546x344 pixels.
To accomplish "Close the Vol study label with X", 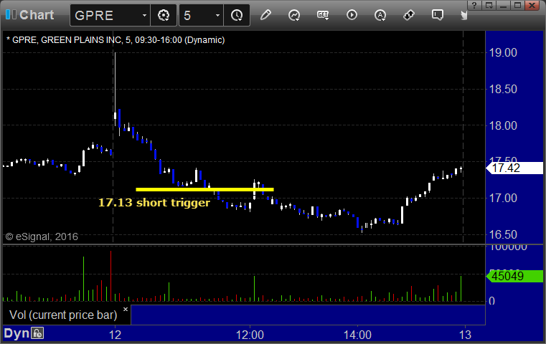I will [x=126, y=309].
